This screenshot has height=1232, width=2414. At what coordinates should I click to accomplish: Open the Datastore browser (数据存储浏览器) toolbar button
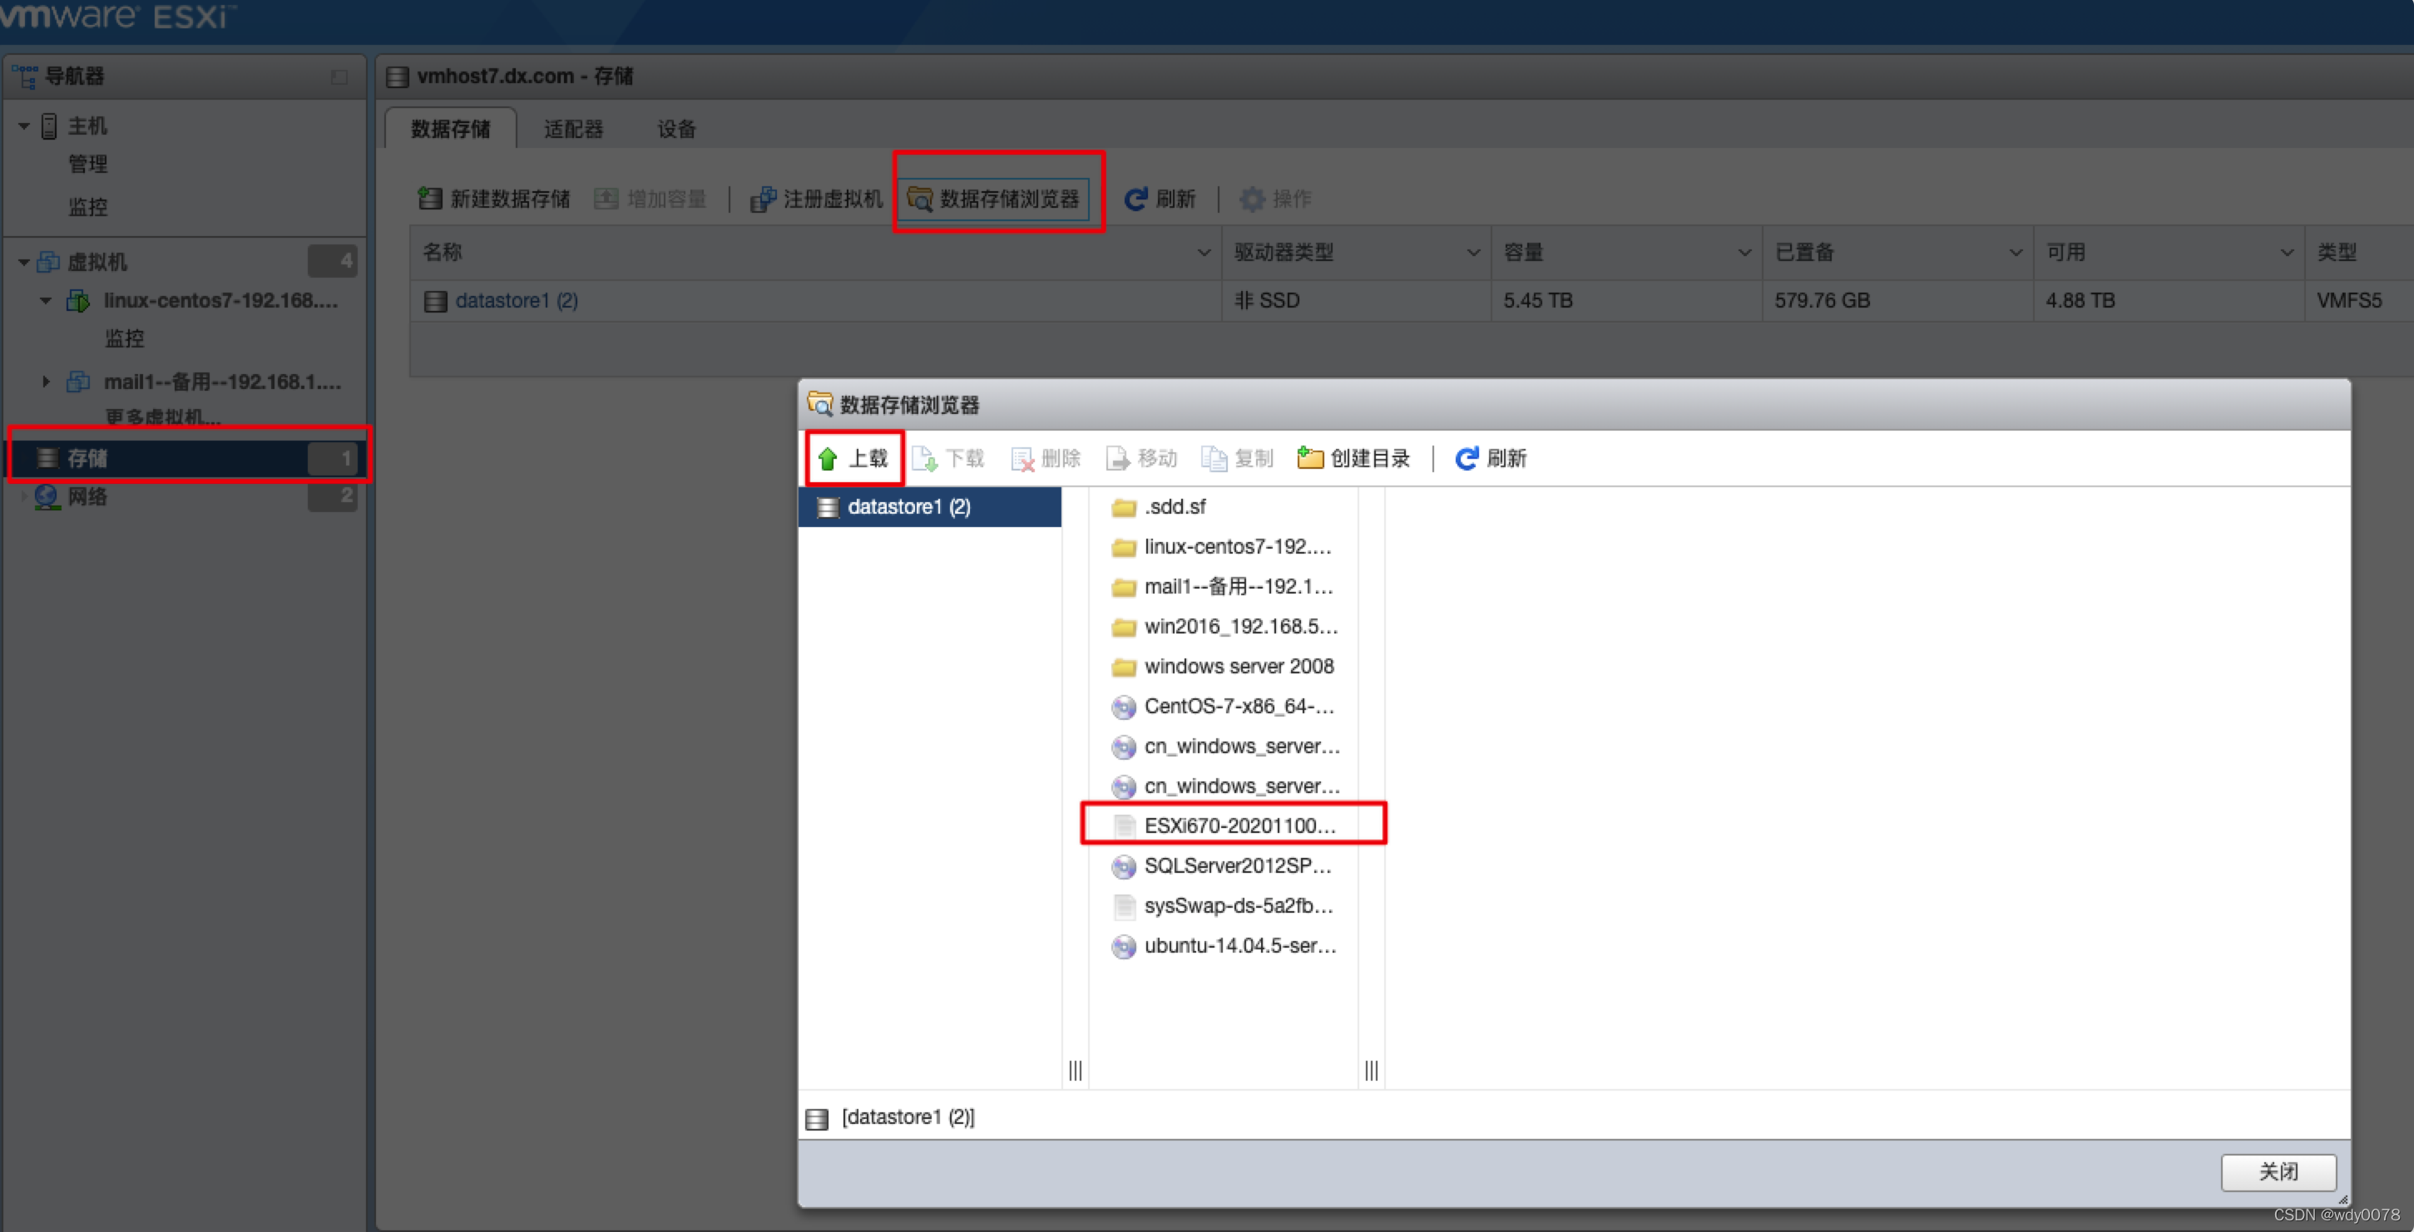[993, 199]
